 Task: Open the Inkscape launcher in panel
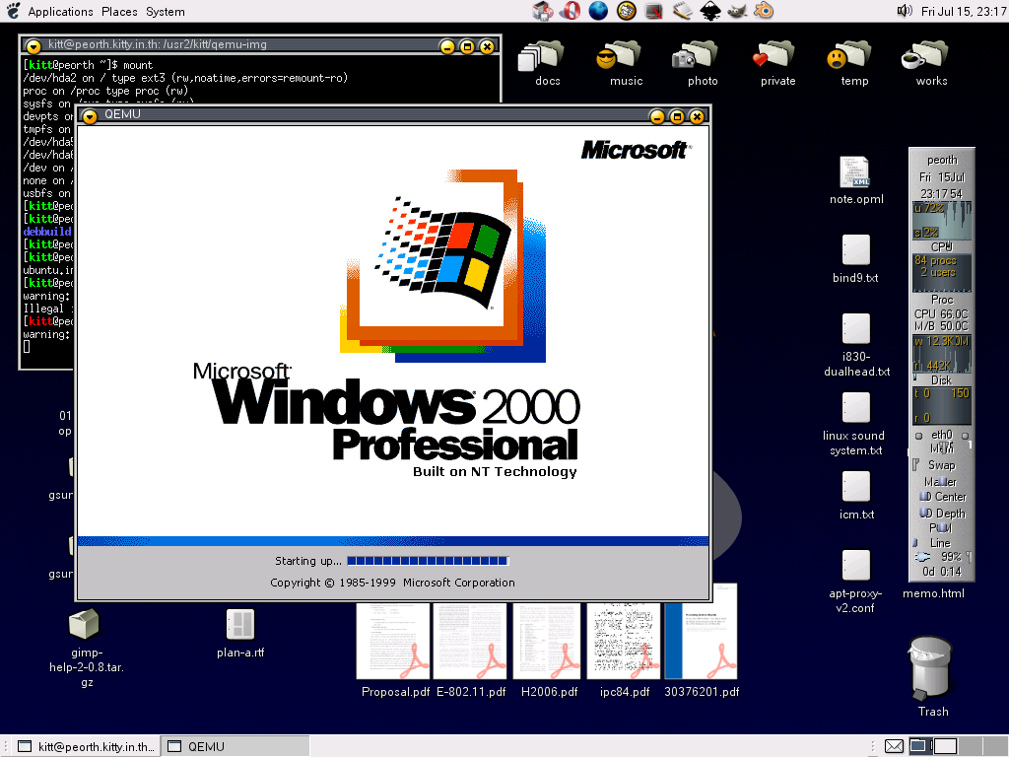point(709,11)
